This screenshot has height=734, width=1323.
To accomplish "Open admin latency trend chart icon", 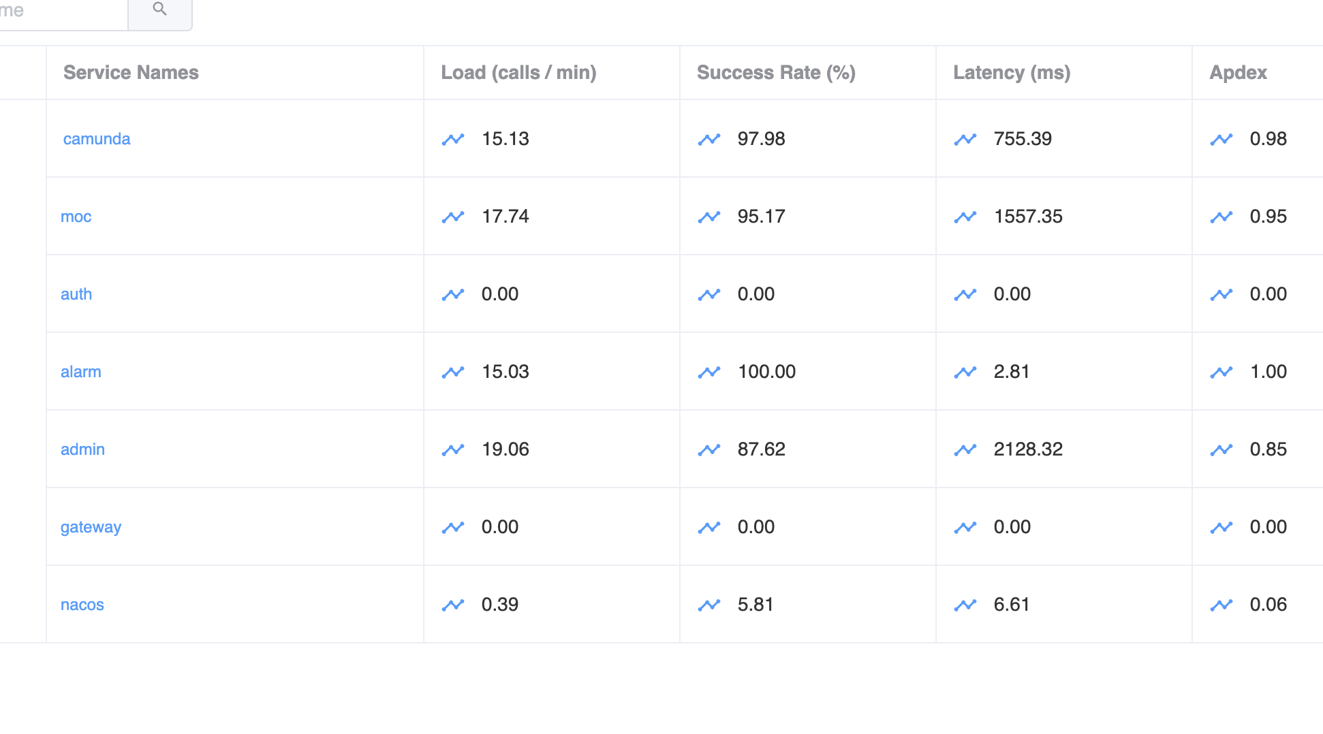I will click(x=965, y=450).
